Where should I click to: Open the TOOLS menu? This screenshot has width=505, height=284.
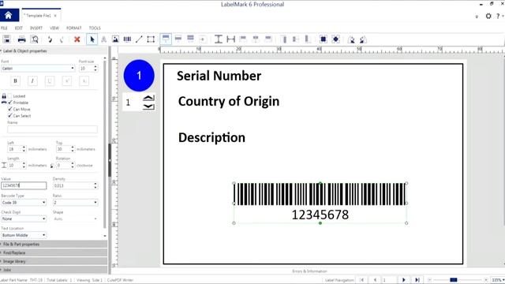coord(95,28)
